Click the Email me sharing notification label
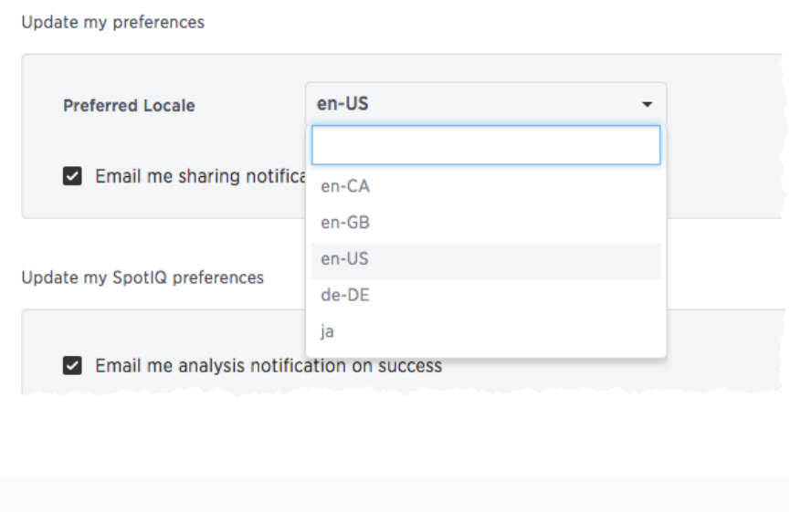 [x=201, y=176]
